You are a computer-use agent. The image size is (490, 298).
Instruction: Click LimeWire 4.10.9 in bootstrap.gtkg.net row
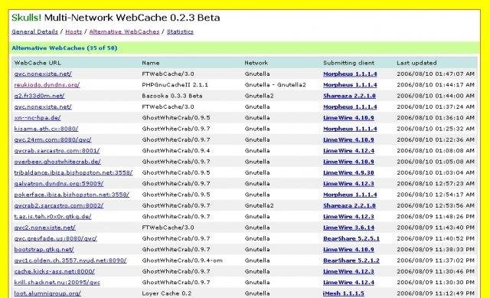tap(348, 250)
